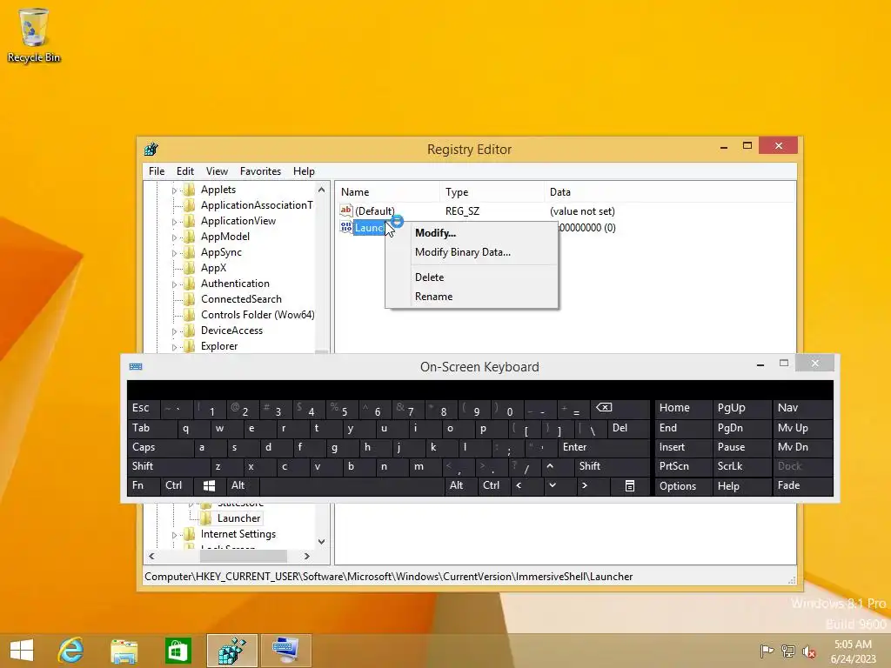Open the File menu
891x668 pixels.
[x=157, y=171]
